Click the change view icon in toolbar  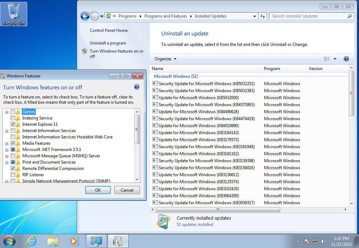pyautogui.click(x=326, y=59)
